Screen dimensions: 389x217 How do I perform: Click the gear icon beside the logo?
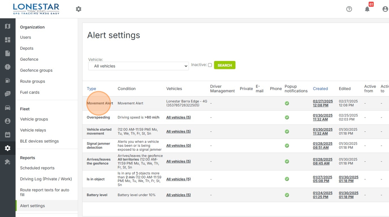78,9
